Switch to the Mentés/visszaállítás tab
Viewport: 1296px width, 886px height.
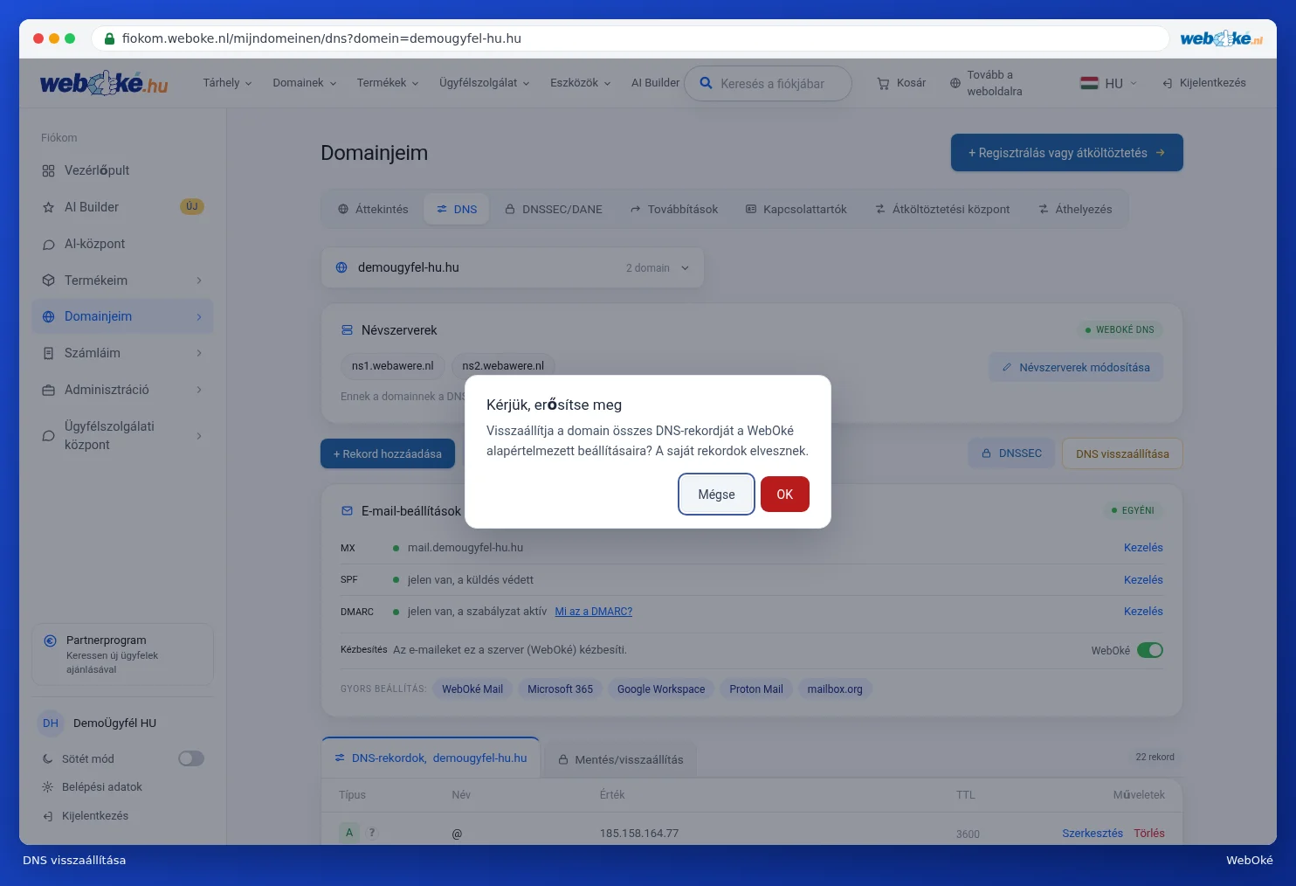click(621, 759)
